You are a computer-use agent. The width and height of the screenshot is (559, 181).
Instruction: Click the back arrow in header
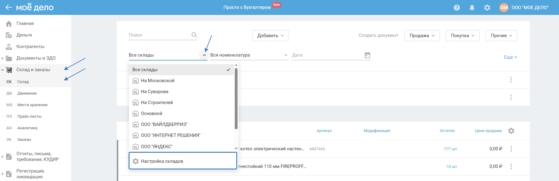[9, 7]
